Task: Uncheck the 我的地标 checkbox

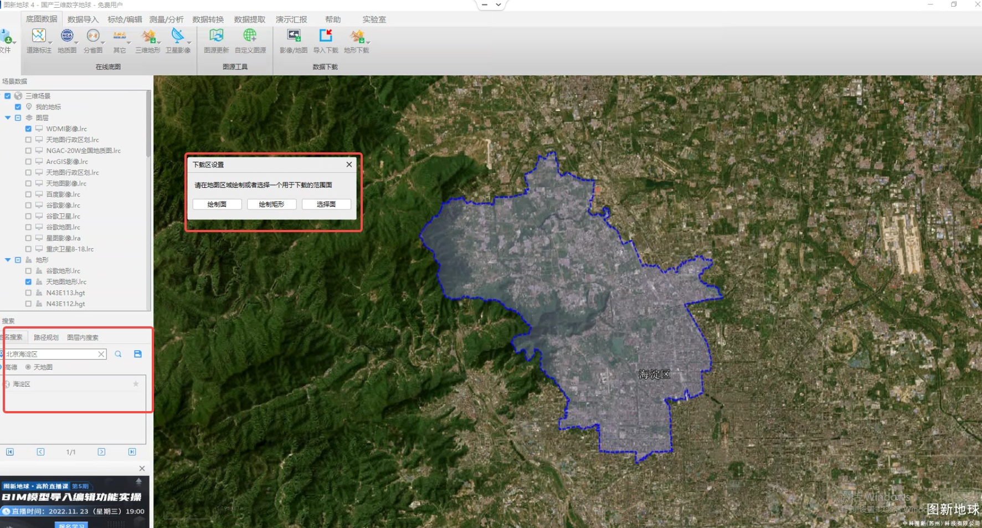Action: (18, 107)
